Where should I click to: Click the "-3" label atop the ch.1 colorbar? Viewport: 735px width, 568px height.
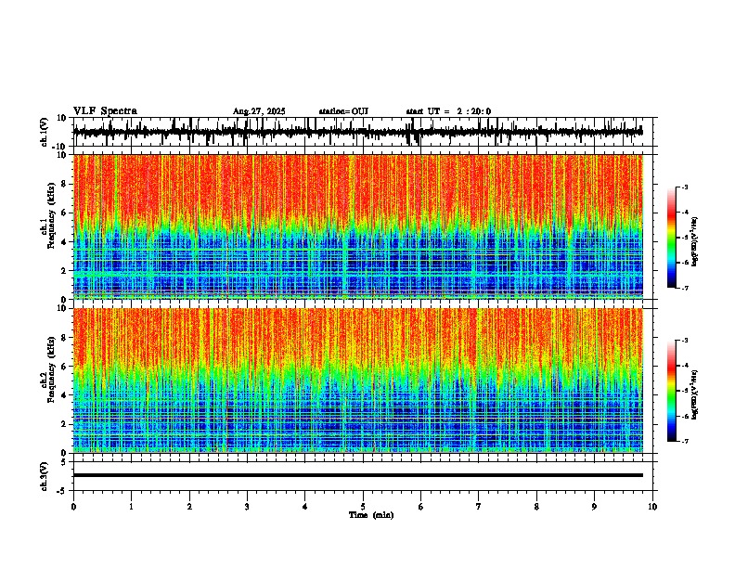[x=684, y=187]
